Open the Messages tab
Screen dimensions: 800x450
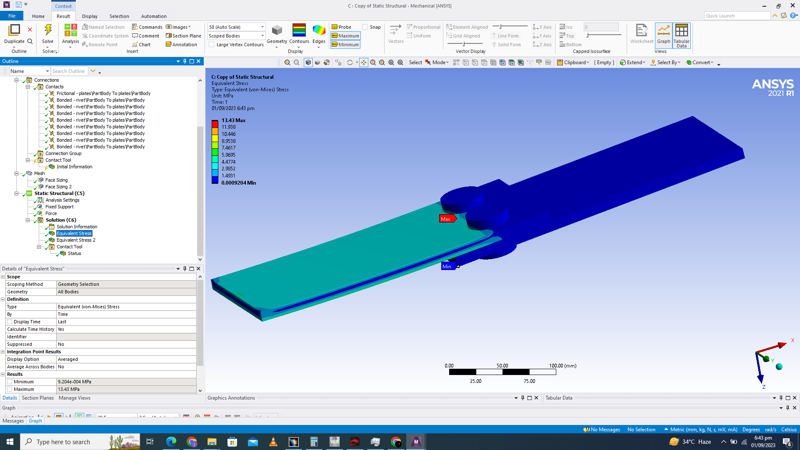pos(13,421)
